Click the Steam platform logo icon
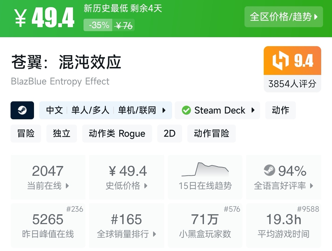 (22, 110)
